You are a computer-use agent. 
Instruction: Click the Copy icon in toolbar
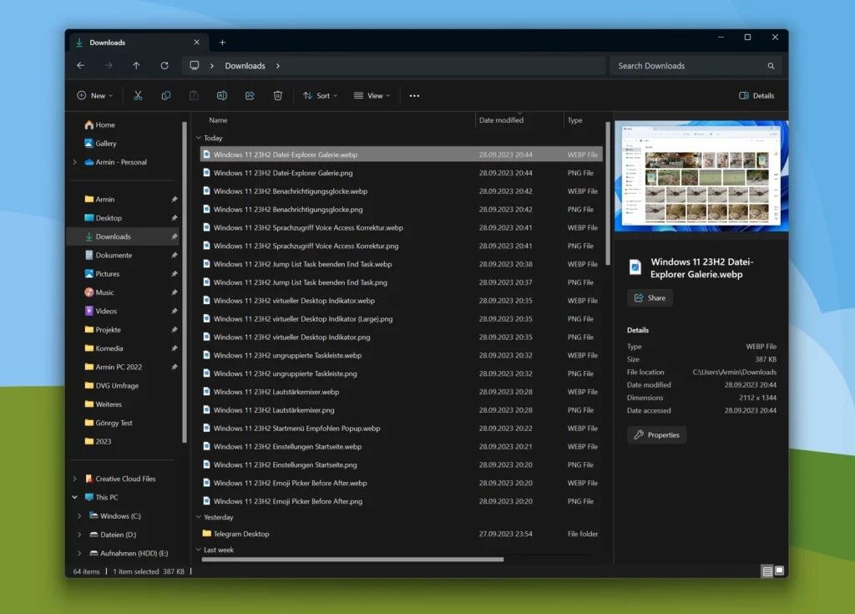165,96
